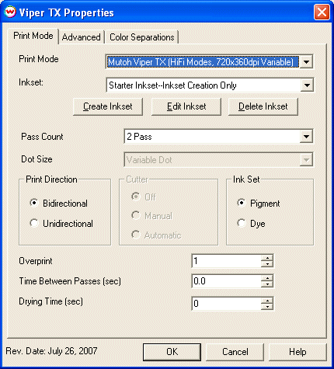Click the Drying Time (sec) label
The image size is (334, 369).
pos(51,301)
